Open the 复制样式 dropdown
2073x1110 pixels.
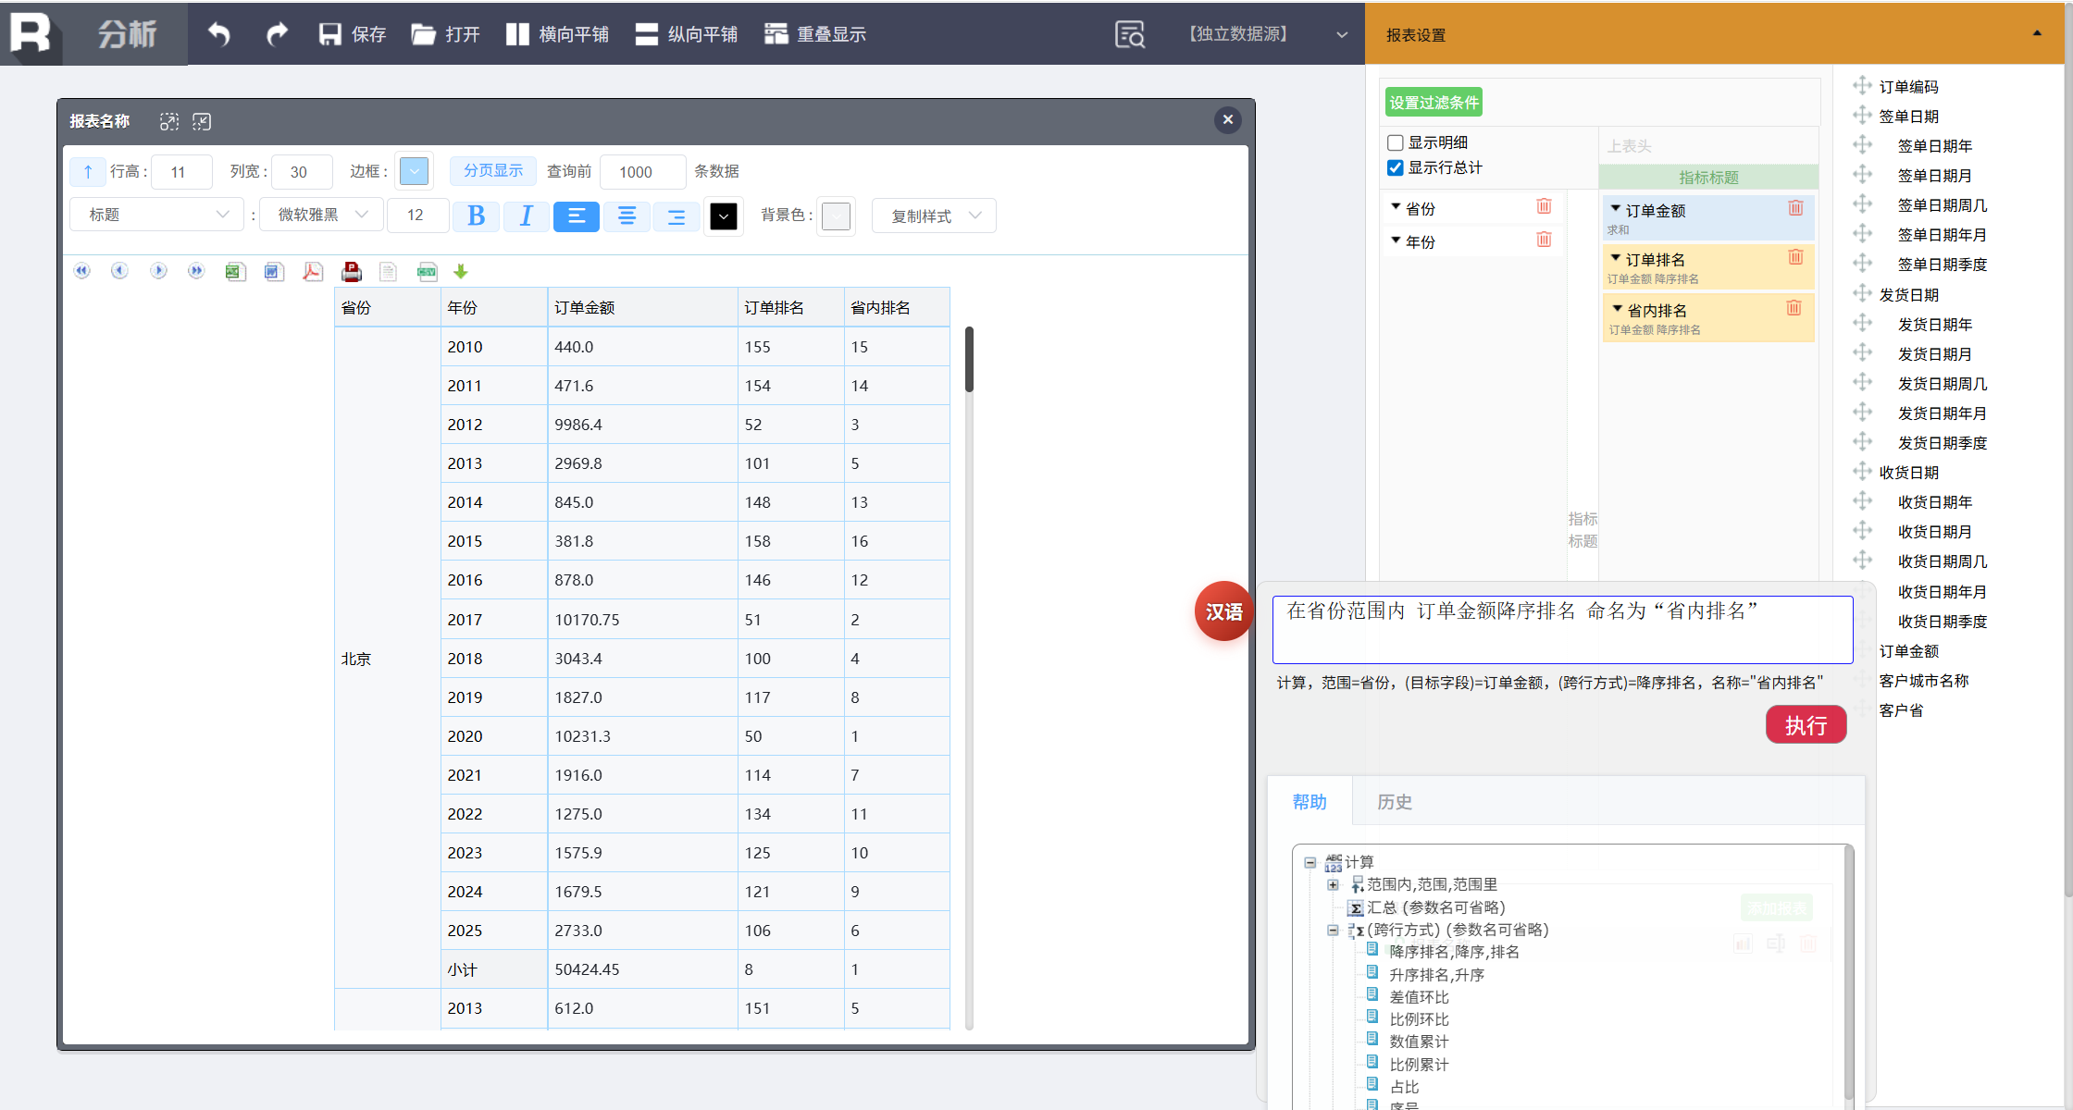[933, 216]
